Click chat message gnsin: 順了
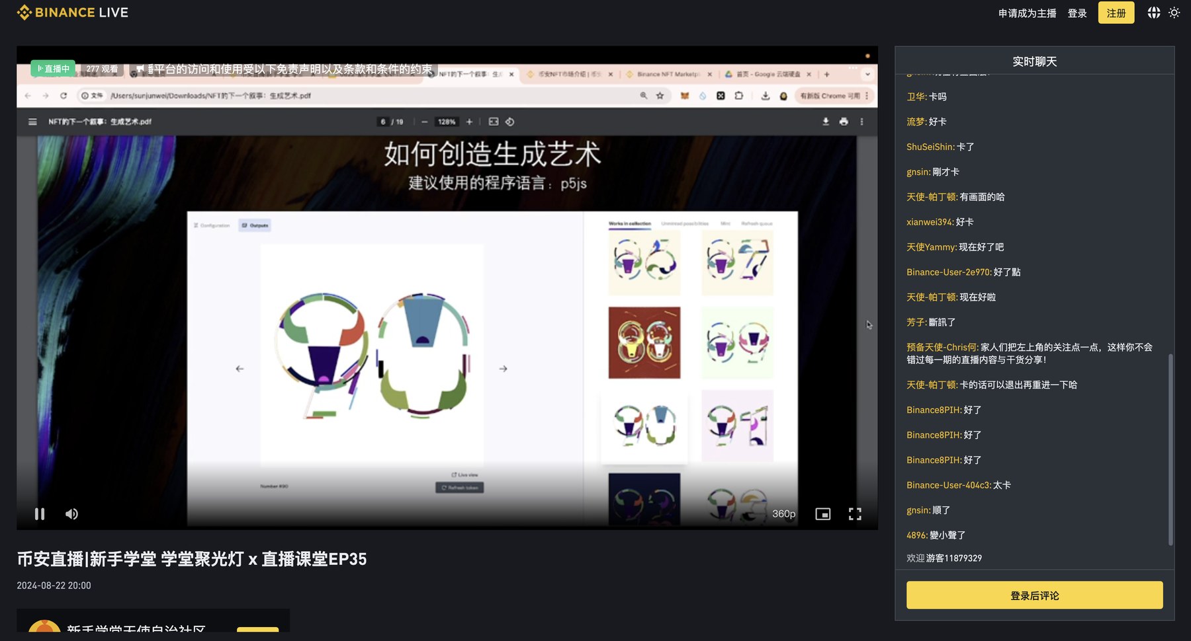Screen dimensions: 1191x641 click(x=928, y=510)
